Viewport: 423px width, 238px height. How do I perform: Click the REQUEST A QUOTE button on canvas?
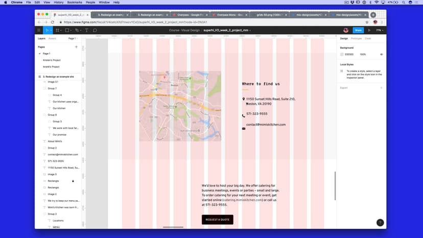pos(217,220)
